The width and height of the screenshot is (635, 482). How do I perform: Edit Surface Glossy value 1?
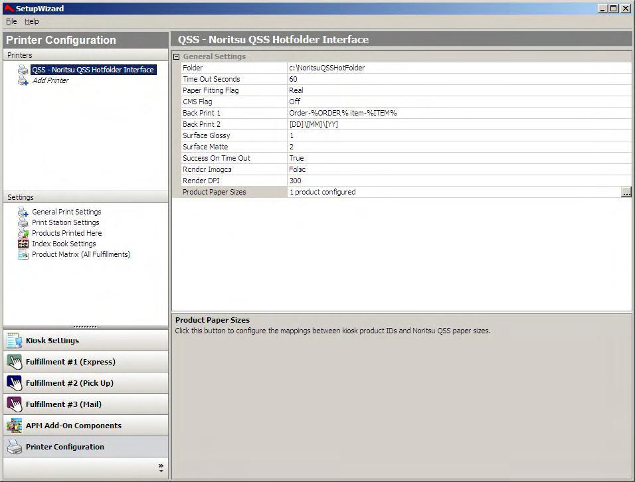[x=459, y=135]
